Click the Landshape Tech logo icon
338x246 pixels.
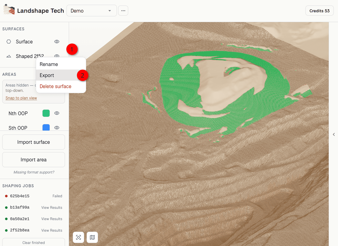tap(9, 9)
